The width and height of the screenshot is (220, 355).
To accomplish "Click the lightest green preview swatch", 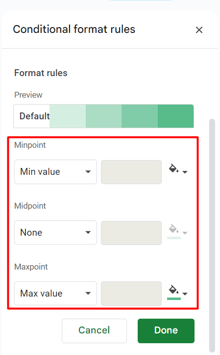I will 68,116.
